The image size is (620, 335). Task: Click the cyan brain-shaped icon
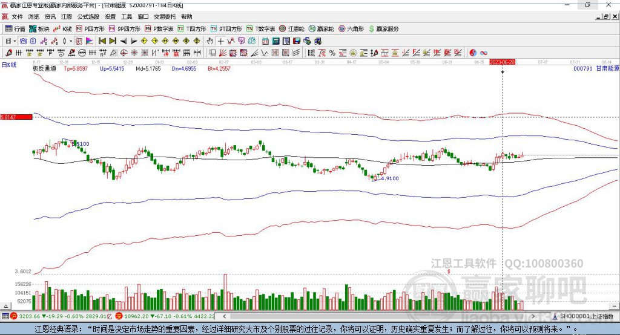point(252,41)
